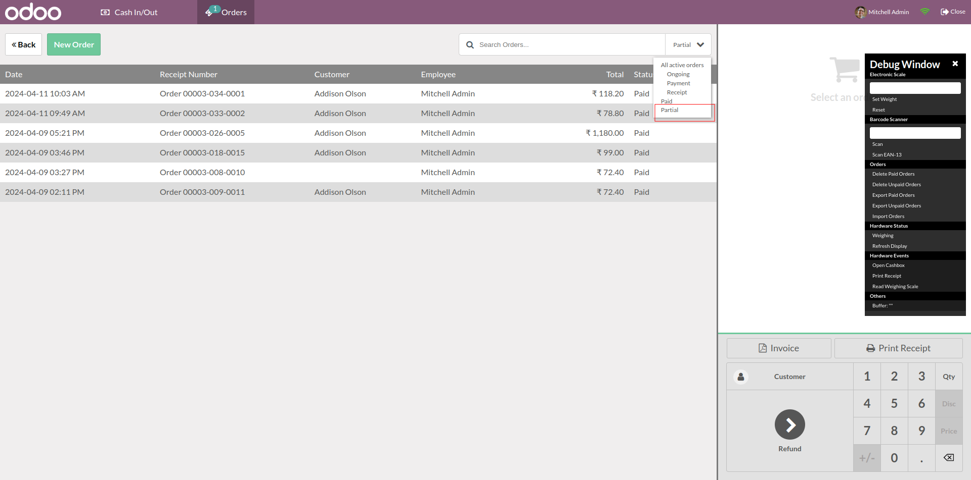The width and height of the screenshot is (971, 480).
Task: Focus the Electronic Scale weight input
Action: [915, 88]
